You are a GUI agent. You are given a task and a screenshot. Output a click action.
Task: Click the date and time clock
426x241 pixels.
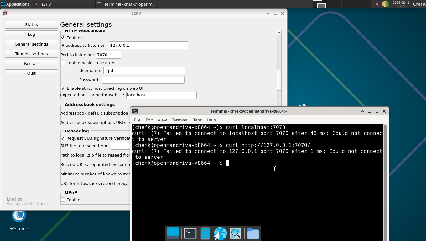coord(401,4)
